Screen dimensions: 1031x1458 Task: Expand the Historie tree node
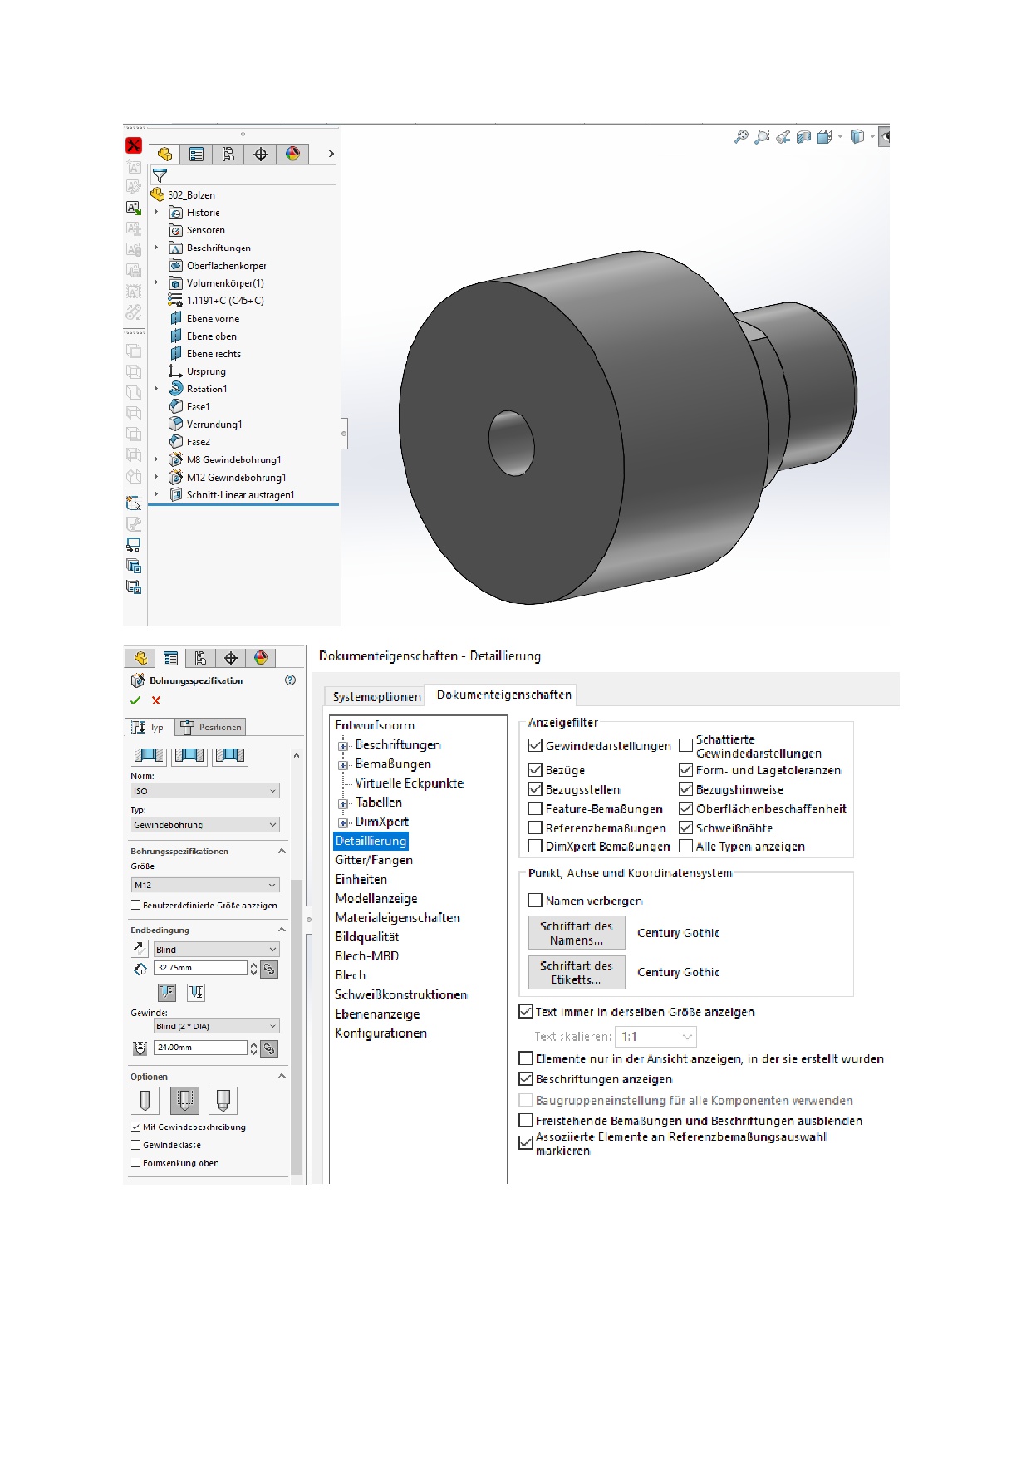pyautogui.click(x=156, y=213)
